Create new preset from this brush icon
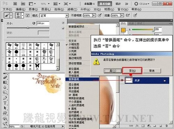 point(63,28)
